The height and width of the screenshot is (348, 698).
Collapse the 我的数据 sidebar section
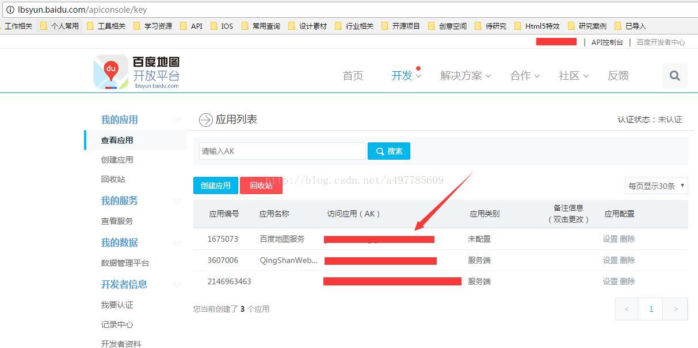pyautogui.click(x=177, y=243)
